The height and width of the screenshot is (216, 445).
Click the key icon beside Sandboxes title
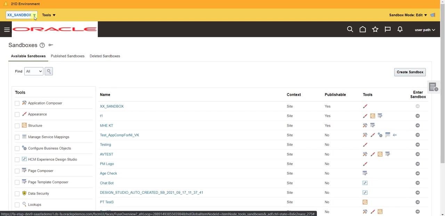click(51, 45)
